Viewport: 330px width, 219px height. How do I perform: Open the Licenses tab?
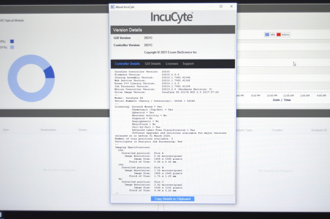pyautogui.click(x=172, y=64)
